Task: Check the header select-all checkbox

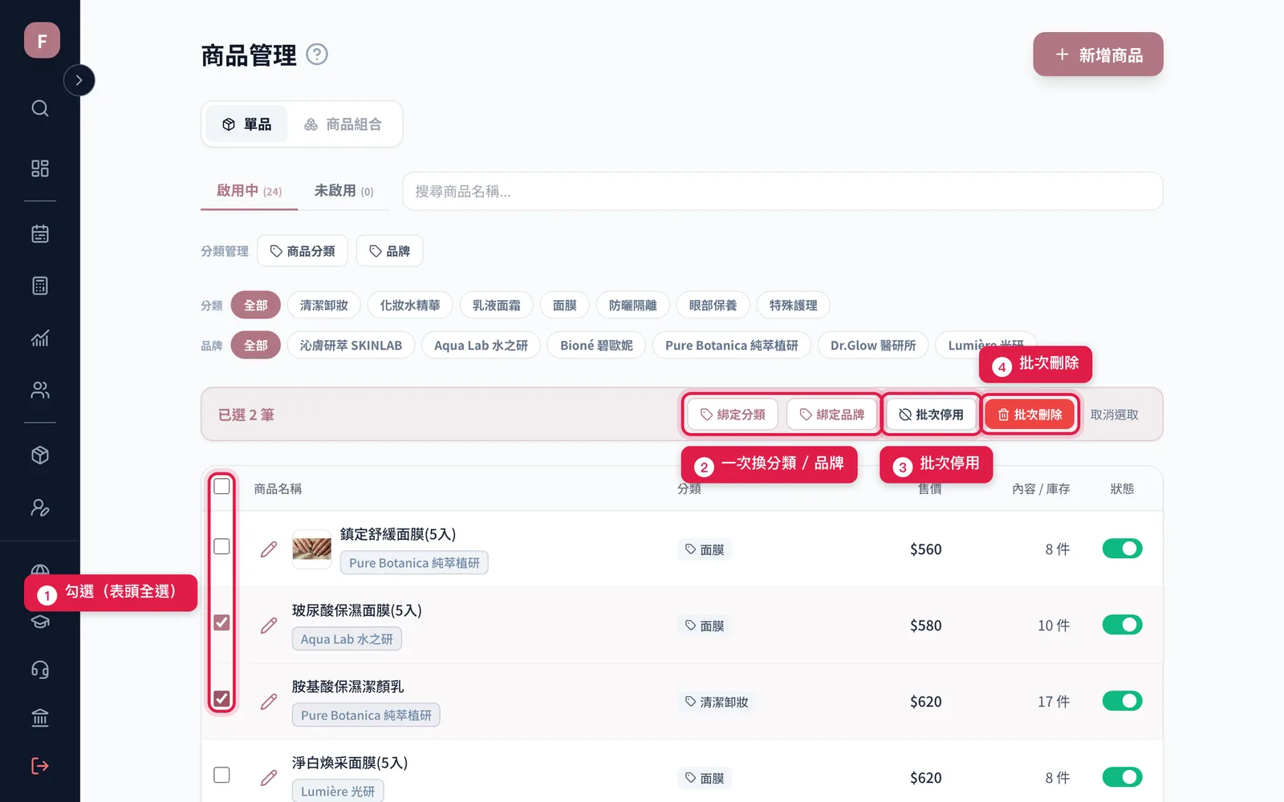Action: click(221, 487)
